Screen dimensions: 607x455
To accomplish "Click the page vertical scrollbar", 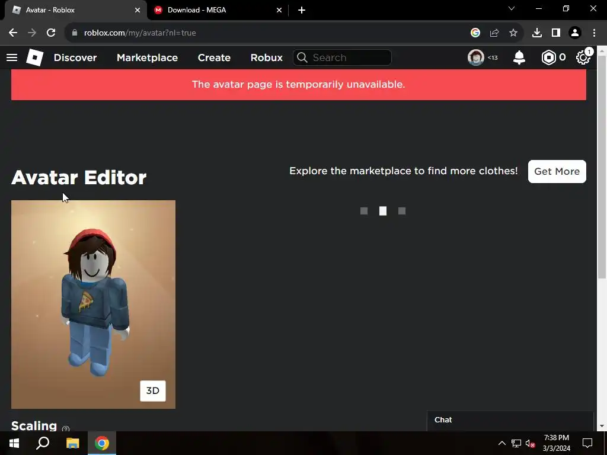I will [x=602, y=166].
